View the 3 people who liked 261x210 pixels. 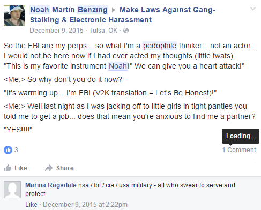(16, 150)
